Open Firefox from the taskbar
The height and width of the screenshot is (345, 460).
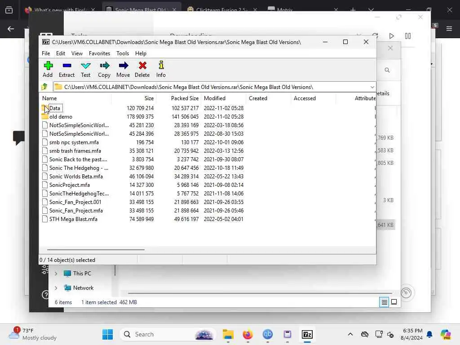coord(248,334)
